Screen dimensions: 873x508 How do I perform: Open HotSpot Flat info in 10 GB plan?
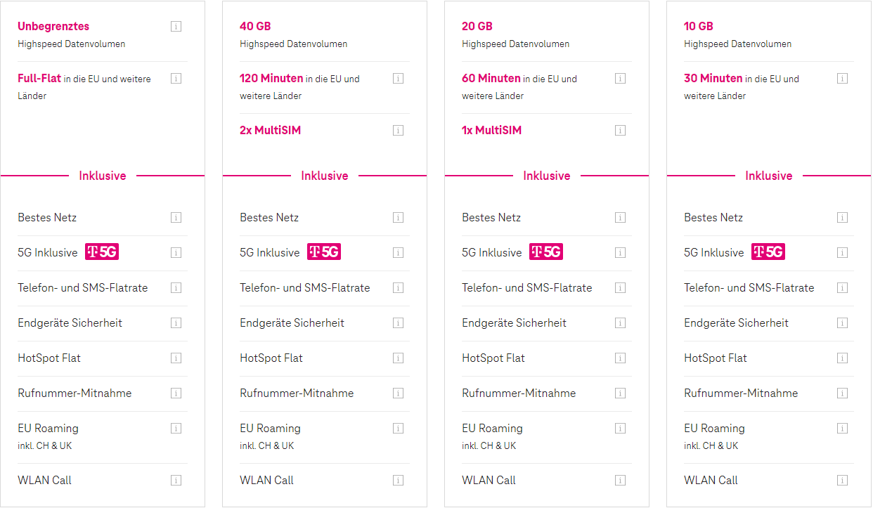[x=842, y=358]
